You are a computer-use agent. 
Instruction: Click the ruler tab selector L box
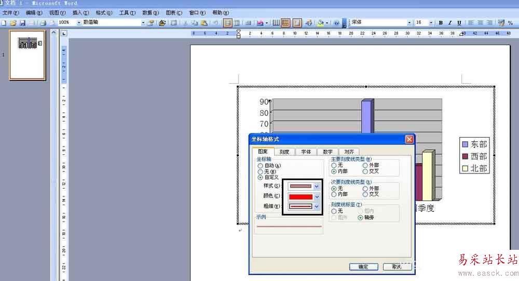pyautogui.click(x=64, y=33)
